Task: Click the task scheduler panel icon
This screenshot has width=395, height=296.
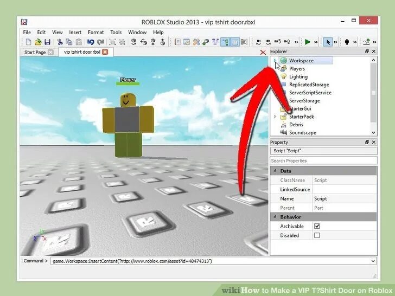Action: [187, 42]
